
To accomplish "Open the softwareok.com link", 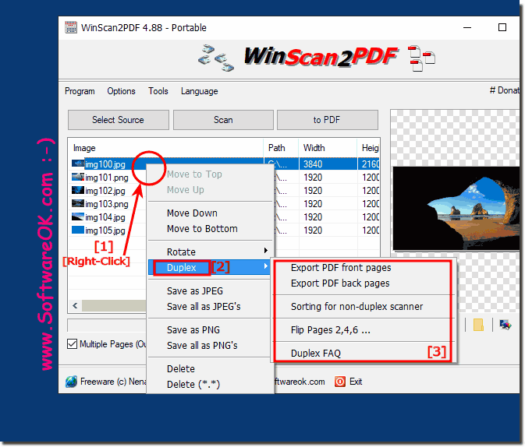I will click(x=300, y=382).
